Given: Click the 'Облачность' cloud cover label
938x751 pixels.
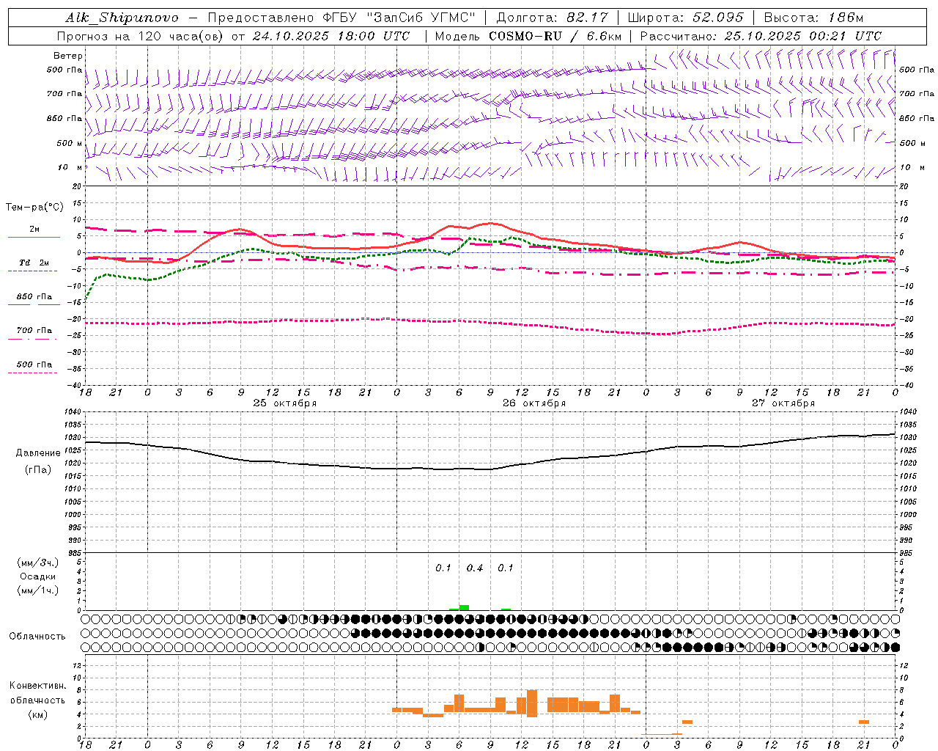Looking at the screenshot, I should [x=37, y=637].
